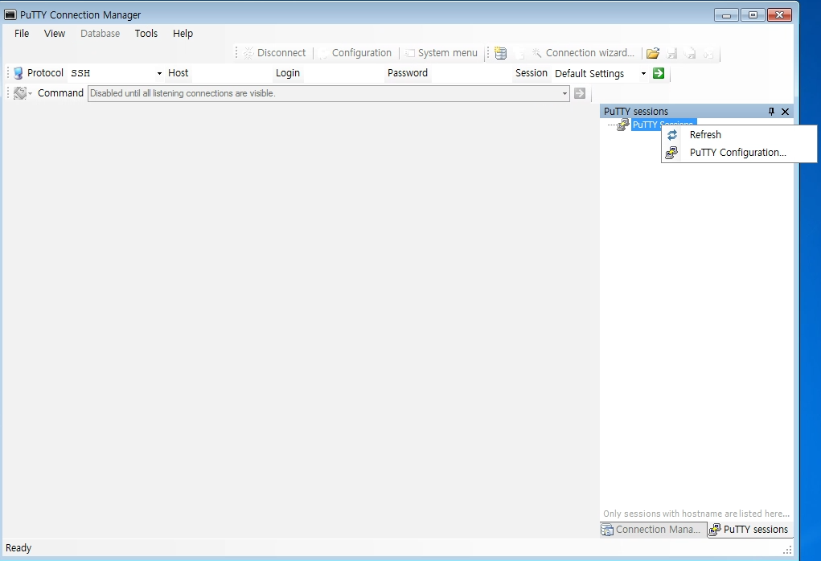The height and width of the screenshot is (561, 821).
Task: Choose PuTTY Configuration from context menu
Action: [739, 152]
